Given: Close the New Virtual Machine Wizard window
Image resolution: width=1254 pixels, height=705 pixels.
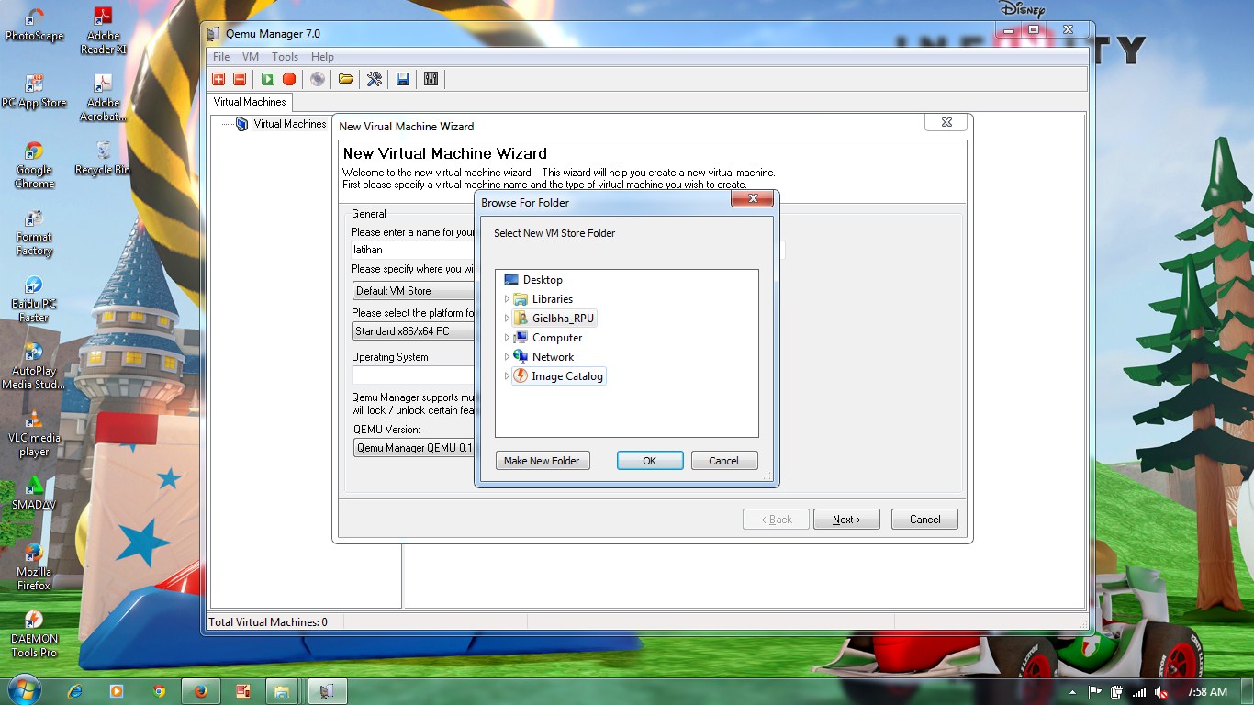Looking at the screenshot, I should pyautogui.click(x=946, y=122).
